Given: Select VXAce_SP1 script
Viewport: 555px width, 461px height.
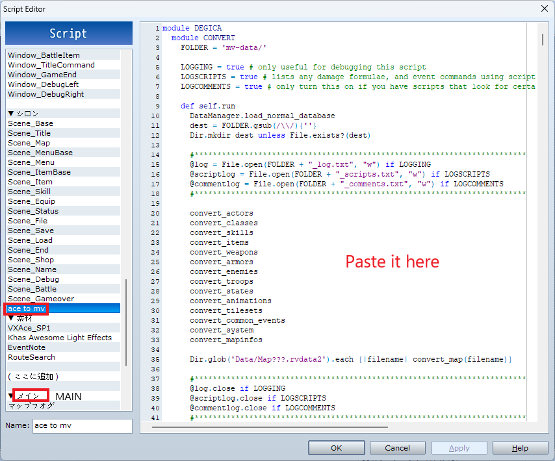Looking at the screenshot, I should point(63,328).
